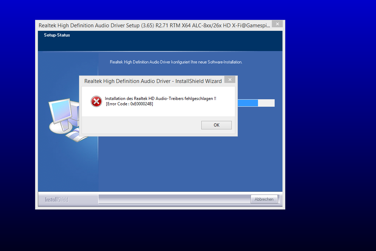Click the 'Setup-Status' heading
This screenshot has height=251, width=376.
pos(57,35)
